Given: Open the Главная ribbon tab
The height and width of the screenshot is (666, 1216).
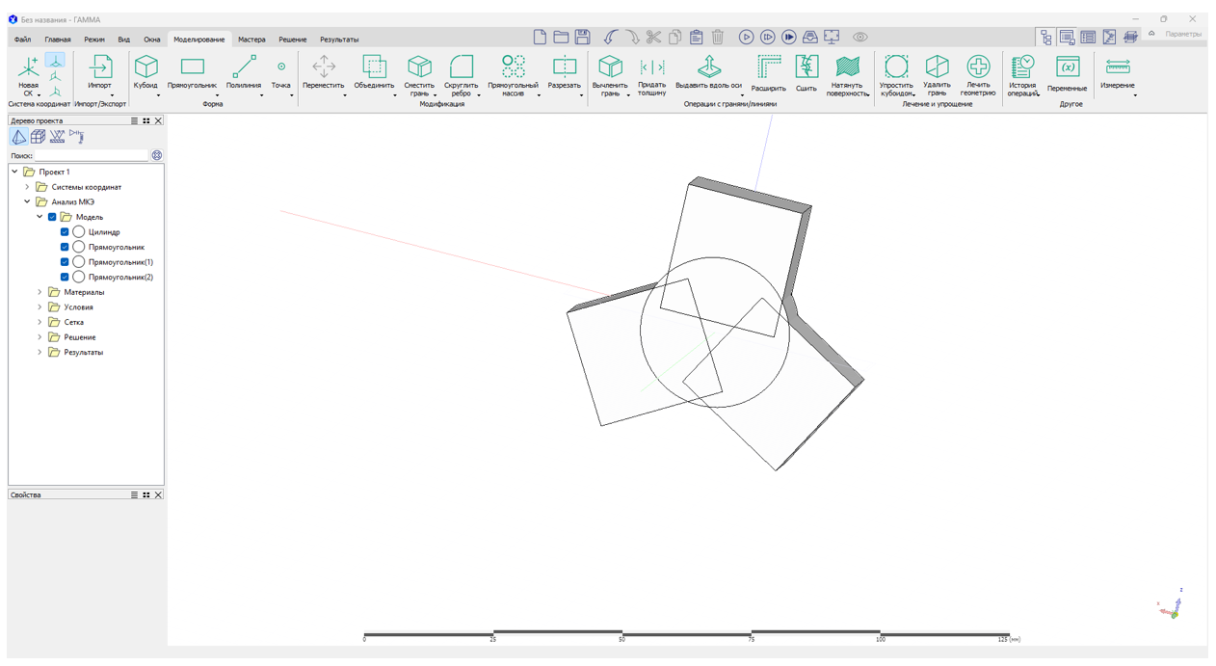Looking at the screenshot, I should point(58,40).
